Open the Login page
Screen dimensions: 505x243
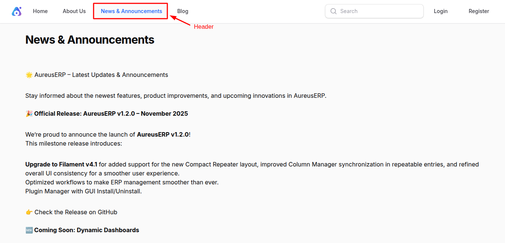coord(441,11)
